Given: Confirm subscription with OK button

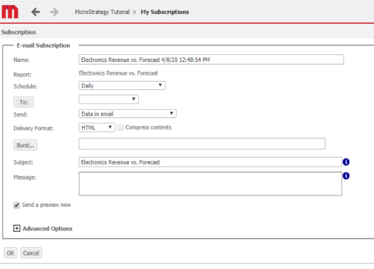Looking at the screenshot, I should (x=10, y=253).
